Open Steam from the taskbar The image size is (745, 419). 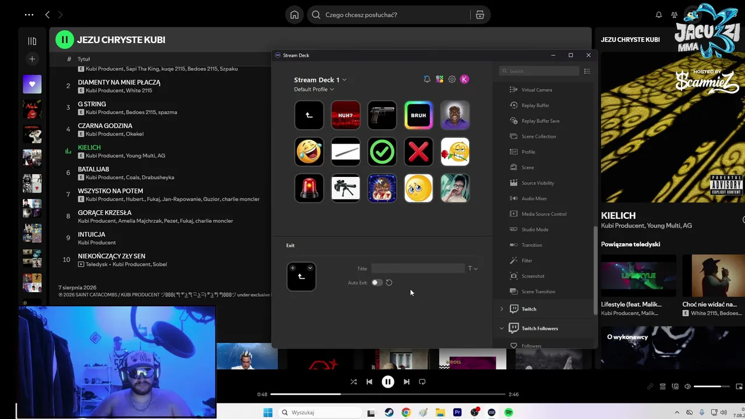click(x=389, y=413)
